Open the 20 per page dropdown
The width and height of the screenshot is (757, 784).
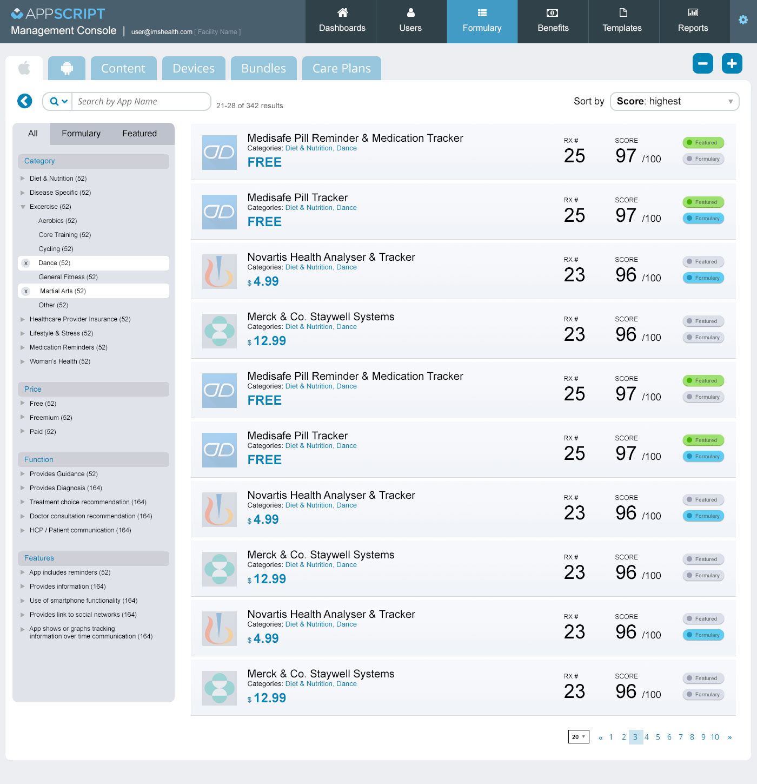(579, 737)
